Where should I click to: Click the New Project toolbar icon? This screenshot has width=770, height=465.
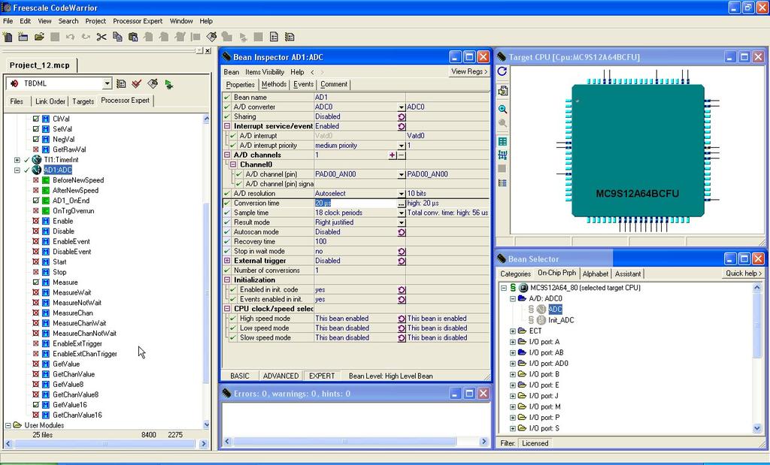pyautogui.click(x=23, y=37)
